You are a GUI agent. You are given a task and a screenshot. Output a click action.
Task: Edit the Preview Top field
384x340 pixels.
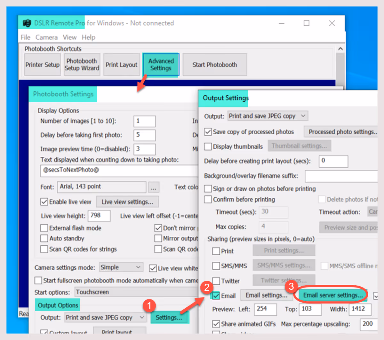(x=310, y=309)
